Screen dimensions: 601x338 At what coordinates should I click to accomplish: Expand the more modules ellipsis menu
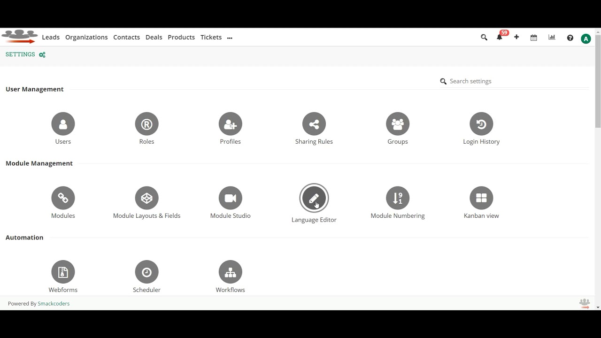click(230, 38)
